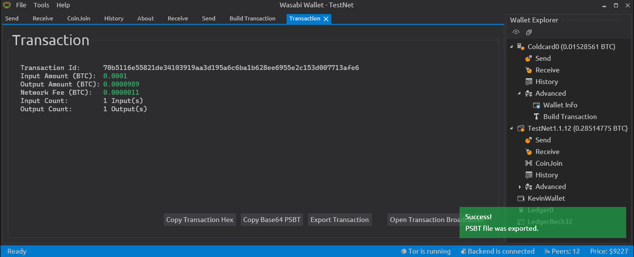Collapse the TestNet1.1.12 wallet node

click(x=512, y=129)
